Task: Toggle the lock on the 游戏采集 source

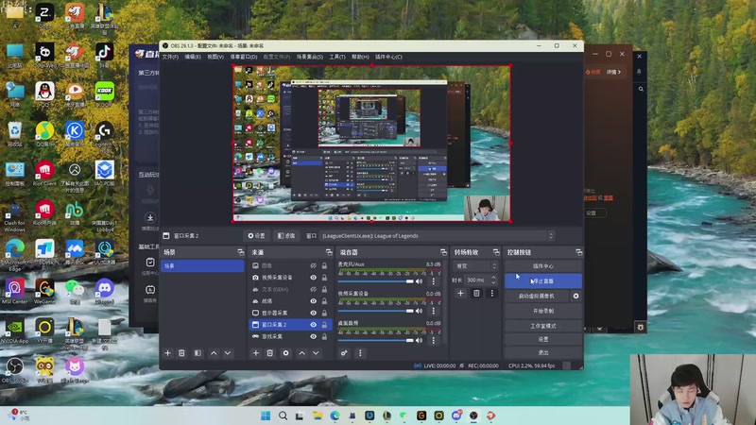Action: pos(324,337)
